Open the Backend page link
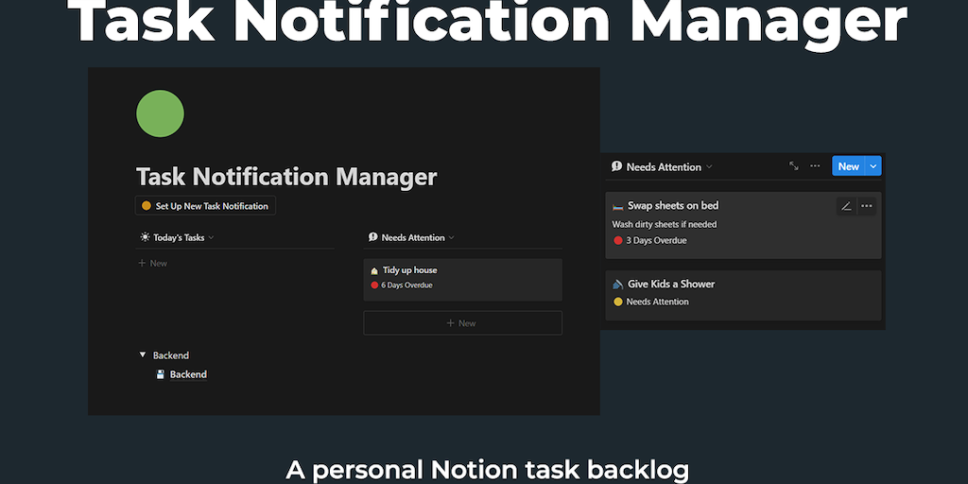The image size is (968, 484). pyautogui.click(x=188, y=374)
